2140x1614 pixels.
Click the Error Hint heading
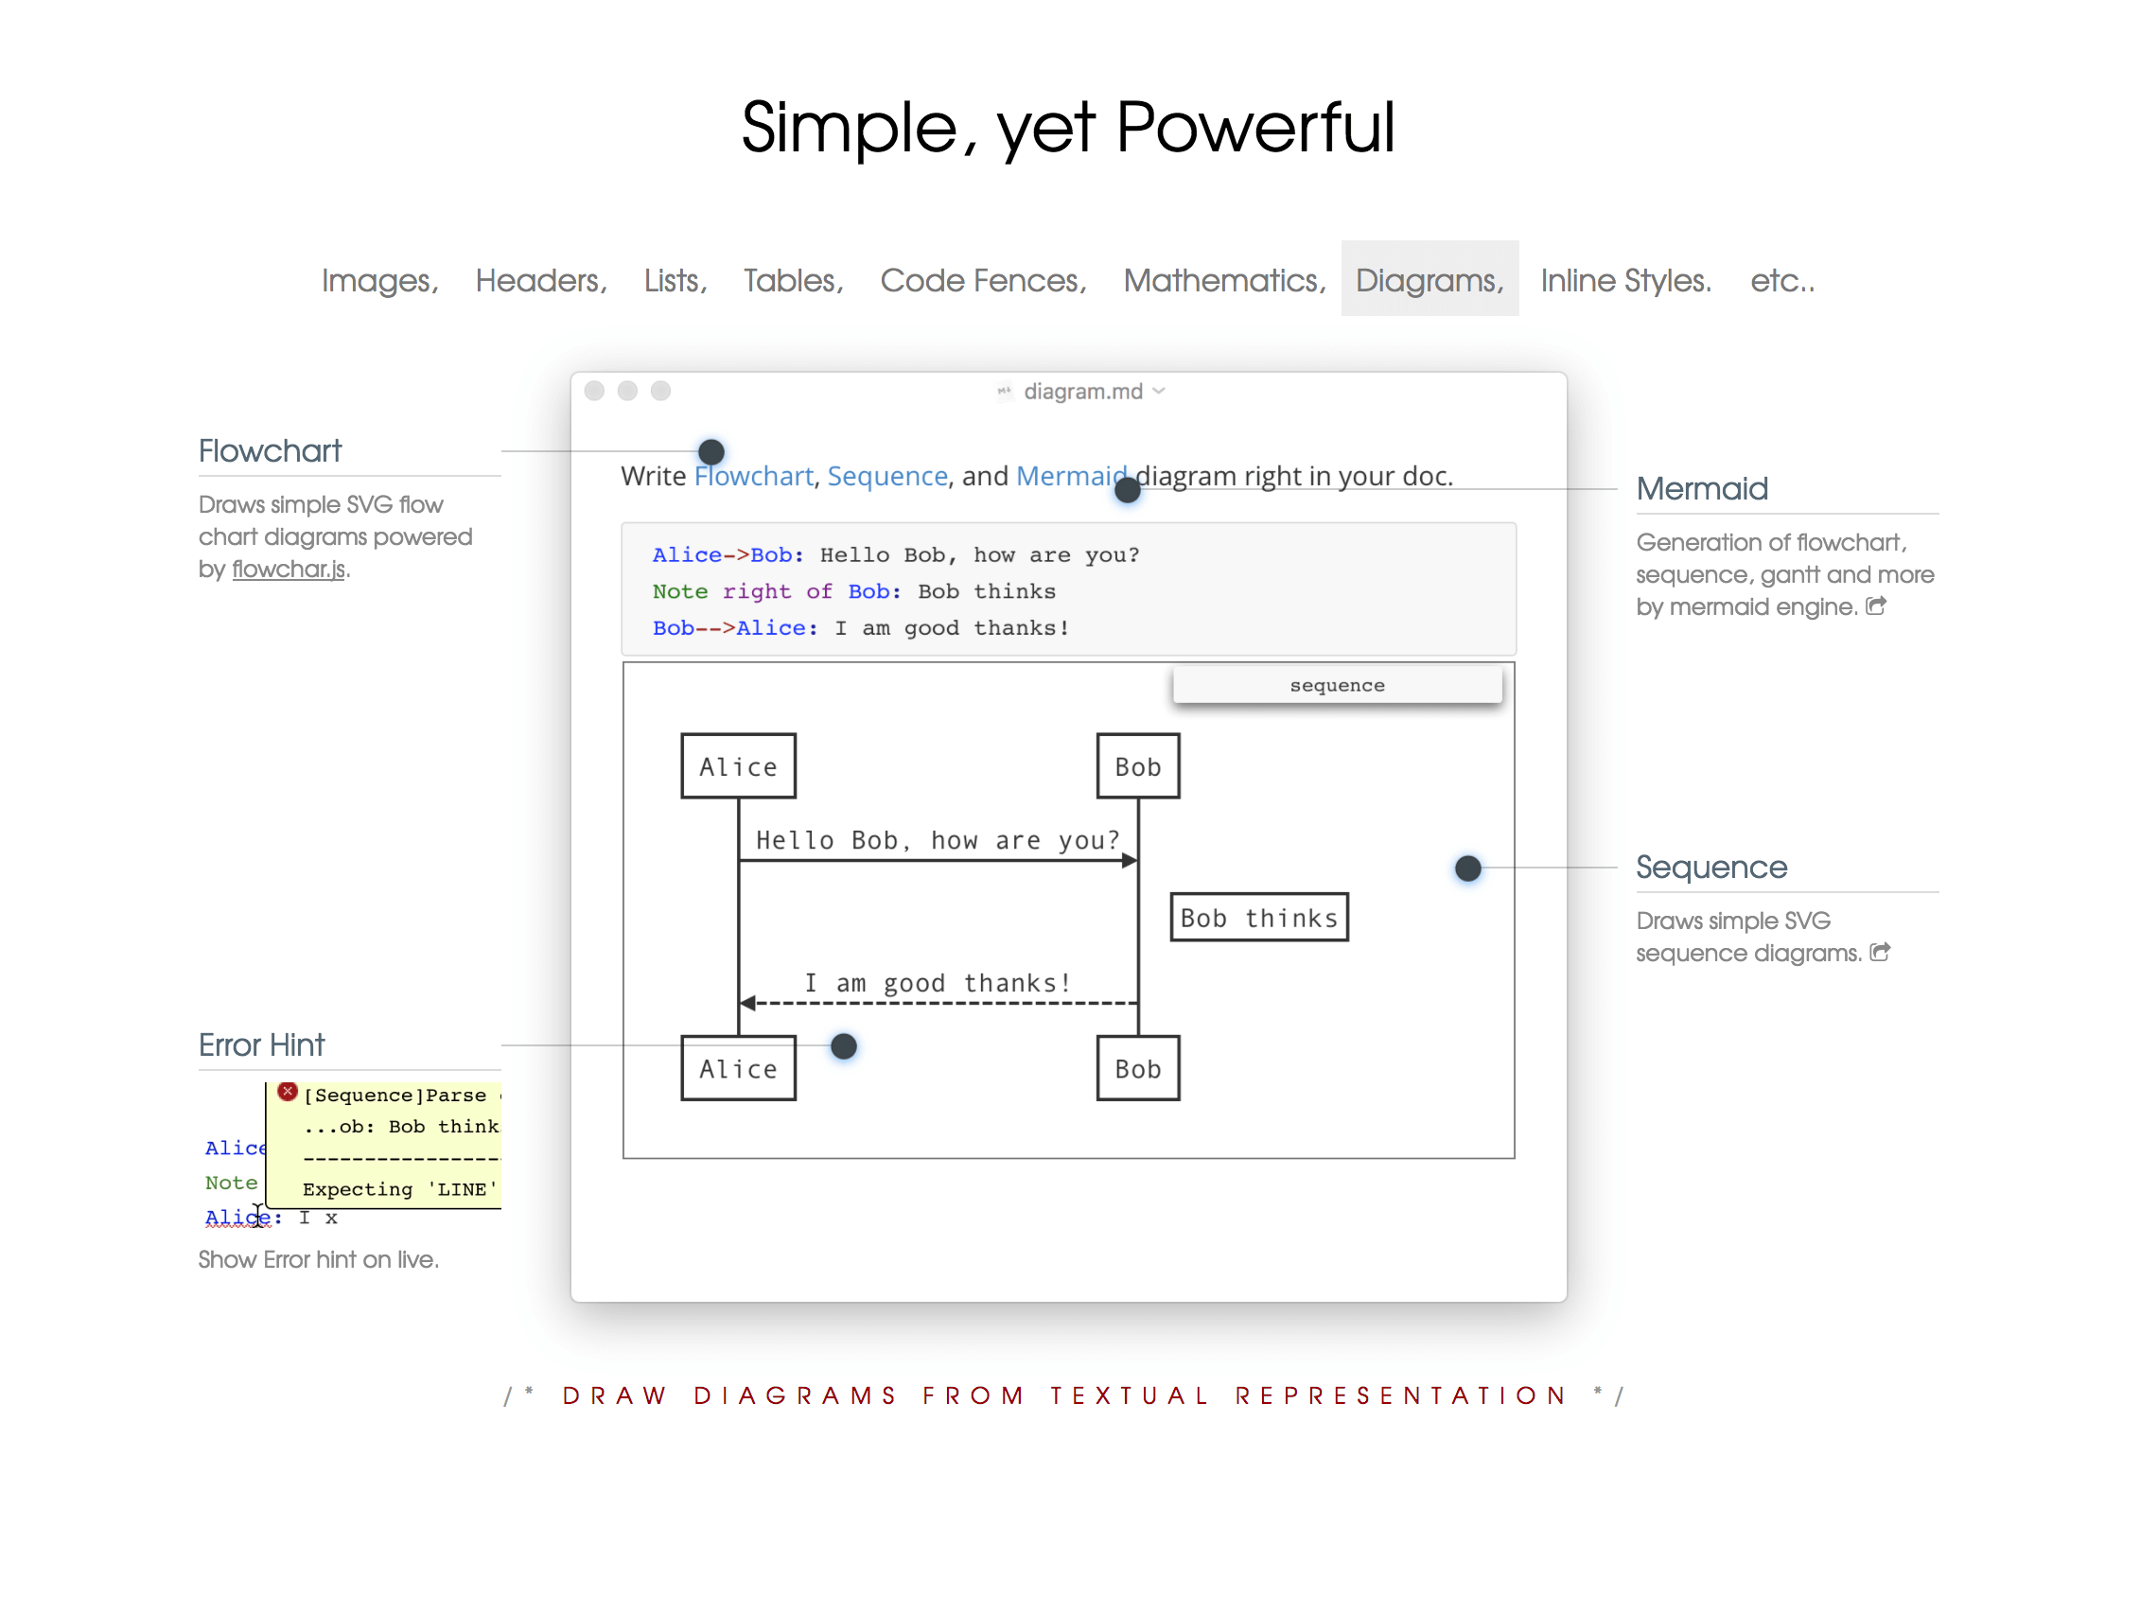(x=261, y=1045)
